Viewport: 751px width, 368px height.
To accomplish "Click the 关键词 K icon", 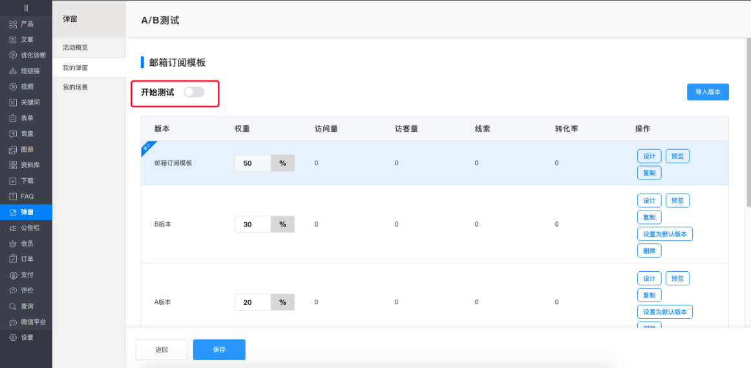I will pyautogui.click(x=13, y=103).
